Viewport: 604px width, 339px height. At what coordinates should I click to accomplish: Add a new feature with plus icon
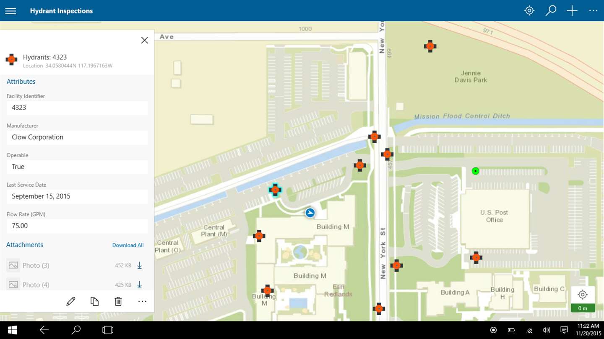coord(572,11)
